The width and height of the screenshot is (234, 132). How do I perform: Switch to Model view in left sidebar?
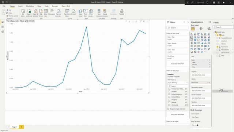(3, 32)
